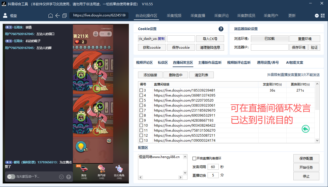Open the 采集用户 tab

(271, 16)
